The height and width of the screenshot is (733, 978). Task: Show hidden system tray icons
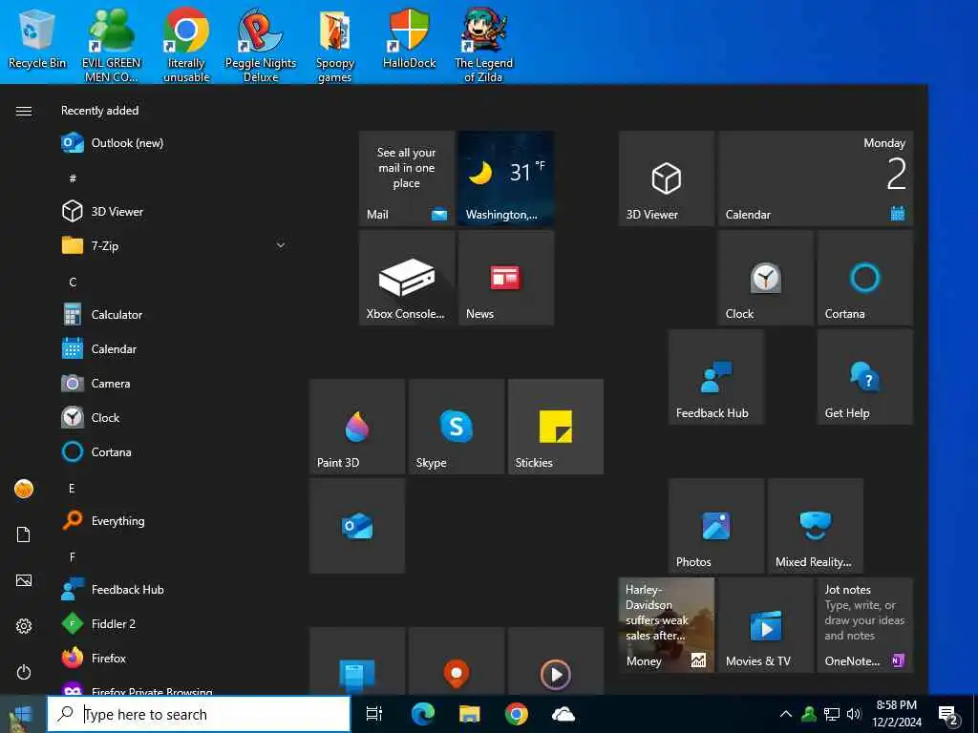[x=786, y=714]
